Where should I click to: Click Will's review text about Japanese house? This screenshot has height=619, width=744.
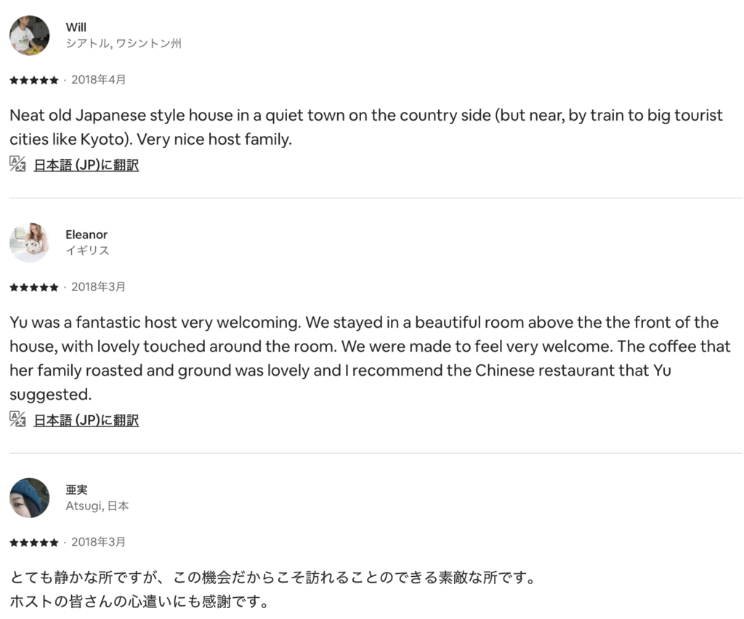pyautogui.click(x=366, y=127)
